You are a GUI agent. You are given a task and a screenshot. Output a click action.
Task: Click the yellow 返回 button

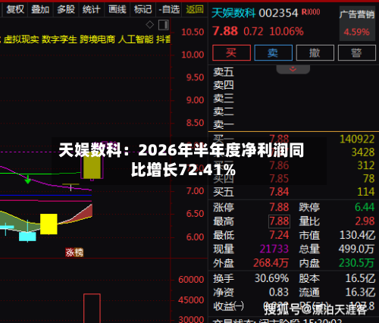click(x=195, y=10)
